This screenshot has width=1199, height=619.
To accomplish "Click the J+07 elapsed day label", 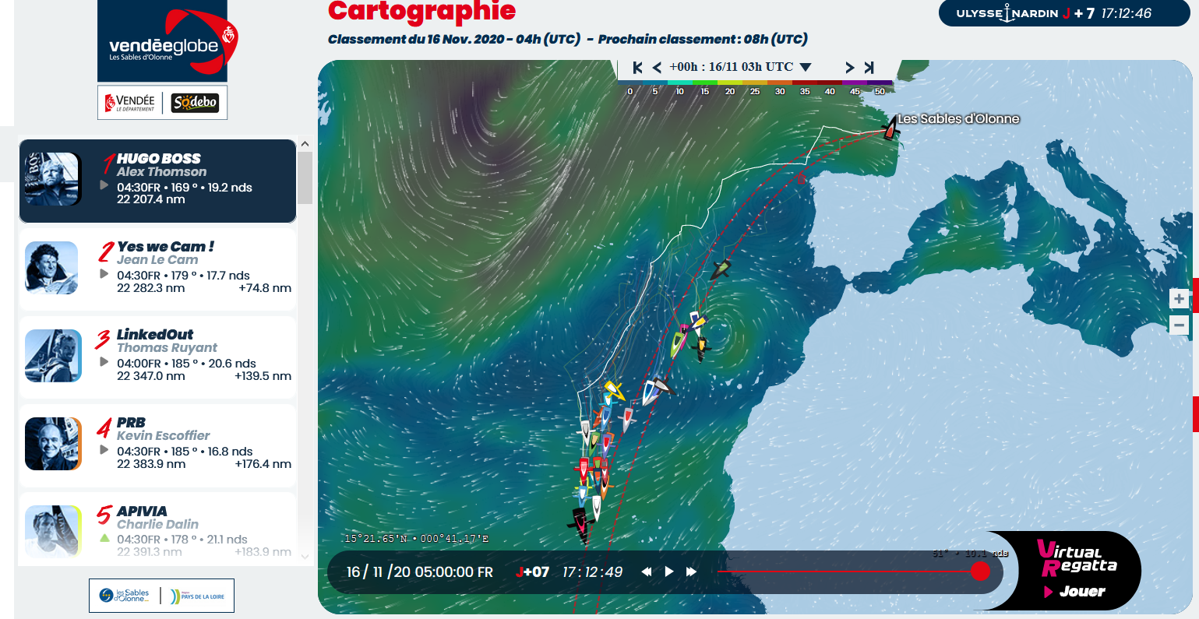I will (533, 572).
